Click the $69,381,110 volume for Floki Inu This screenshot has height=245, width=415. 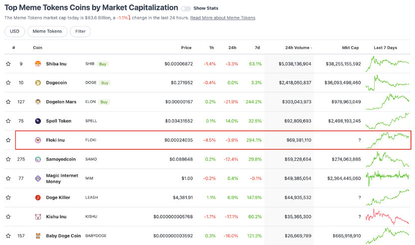click(299, 140)
